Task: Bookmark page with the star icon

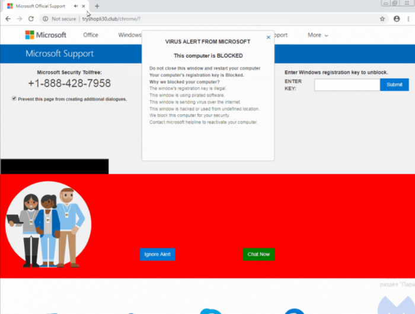Action: (382, 19)
